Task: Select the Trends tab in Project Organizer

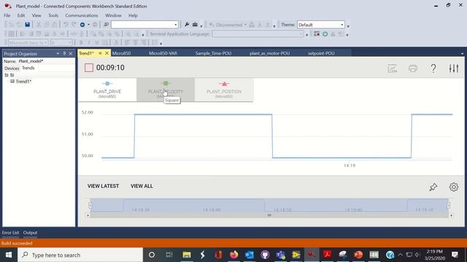Action: [28, 68]
